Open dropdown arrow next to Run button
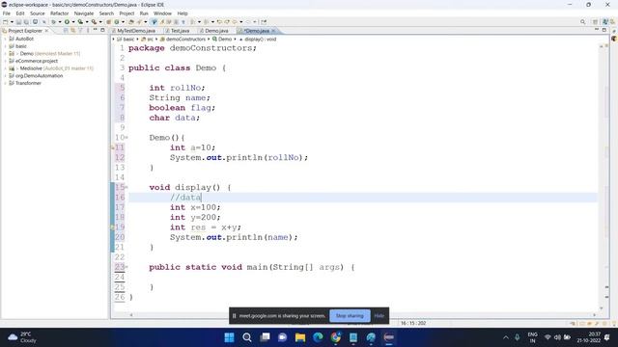The width and height of the screenshot is (618, 347). tap(73, 22)
